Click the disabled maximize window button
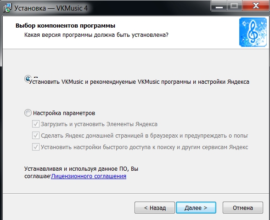 pyautogui.click(x=234, y=6)
